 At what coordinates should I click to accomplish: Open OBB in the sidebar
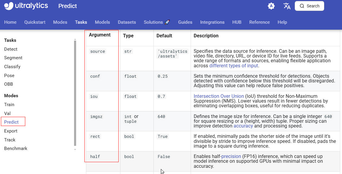(x=9, y=84)
